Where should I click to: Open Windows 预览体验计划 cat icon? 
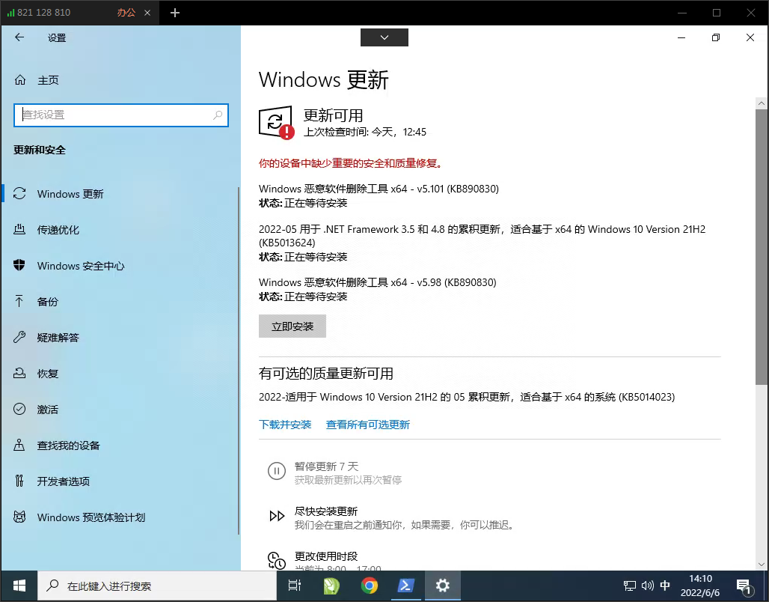pos(19,517)
